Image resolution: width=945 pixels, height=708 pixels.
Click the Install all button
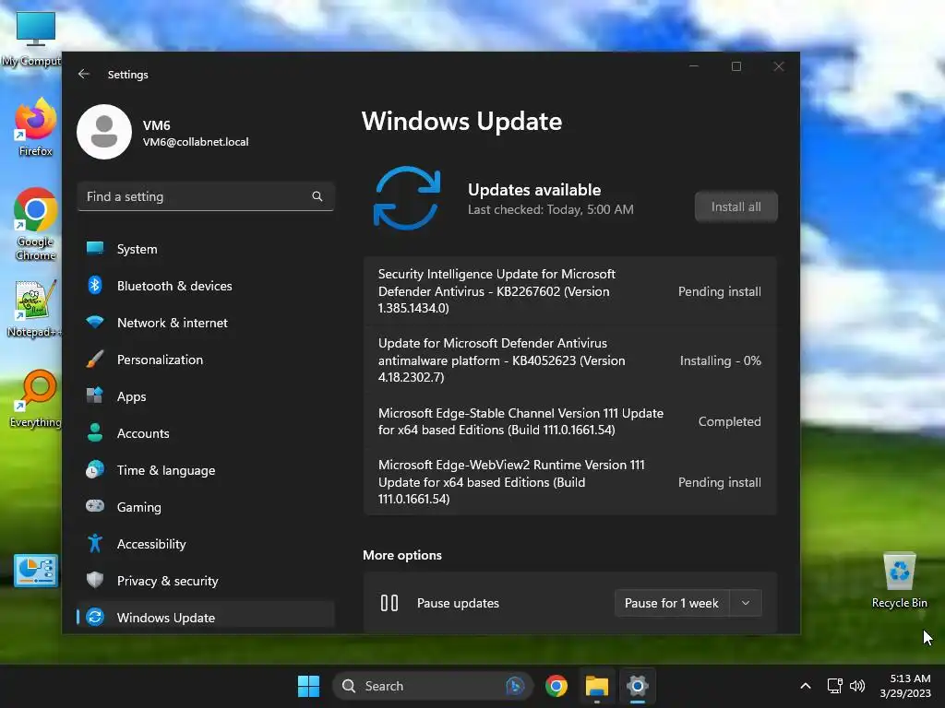[736, 206]
